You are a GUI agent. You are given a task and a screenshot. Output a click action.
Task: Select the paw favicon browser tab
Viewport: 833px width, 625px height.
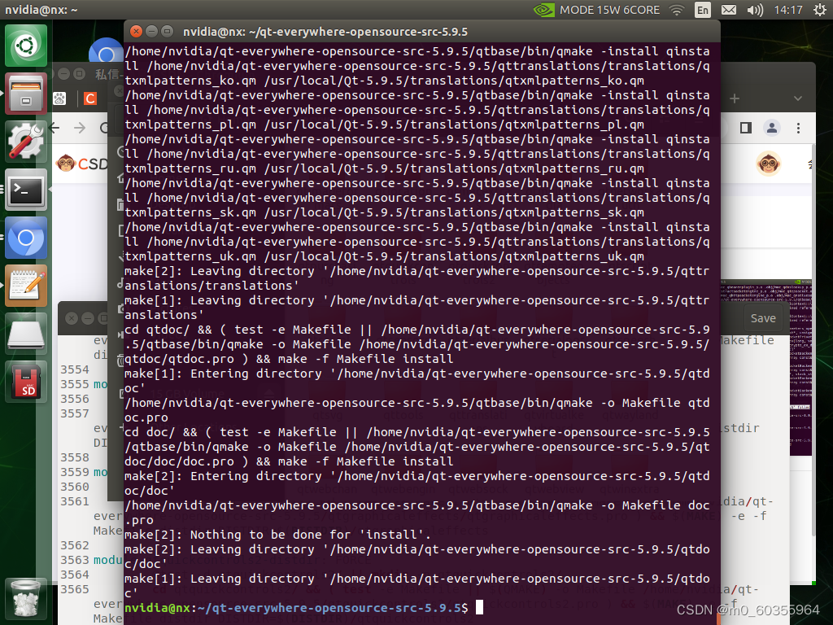[59, 98]
